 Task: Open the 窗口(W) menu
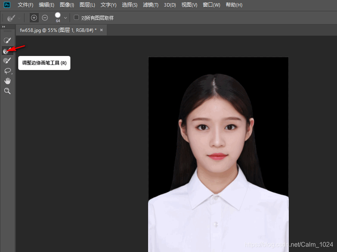pos(211,5)
